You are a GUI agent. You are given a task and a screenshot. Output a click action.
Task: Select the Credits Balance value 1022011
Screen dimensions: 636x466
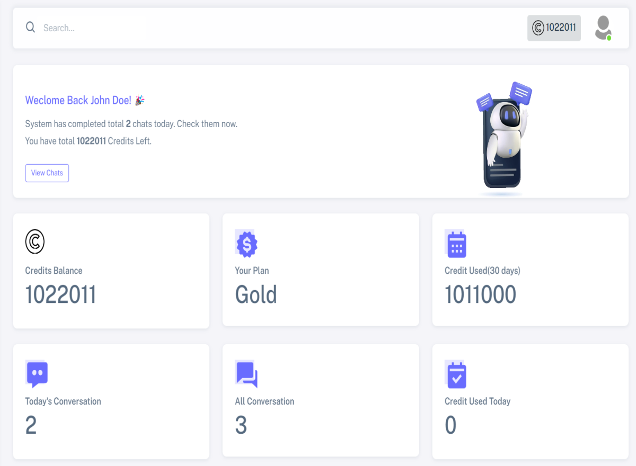[x=60, y=295]
